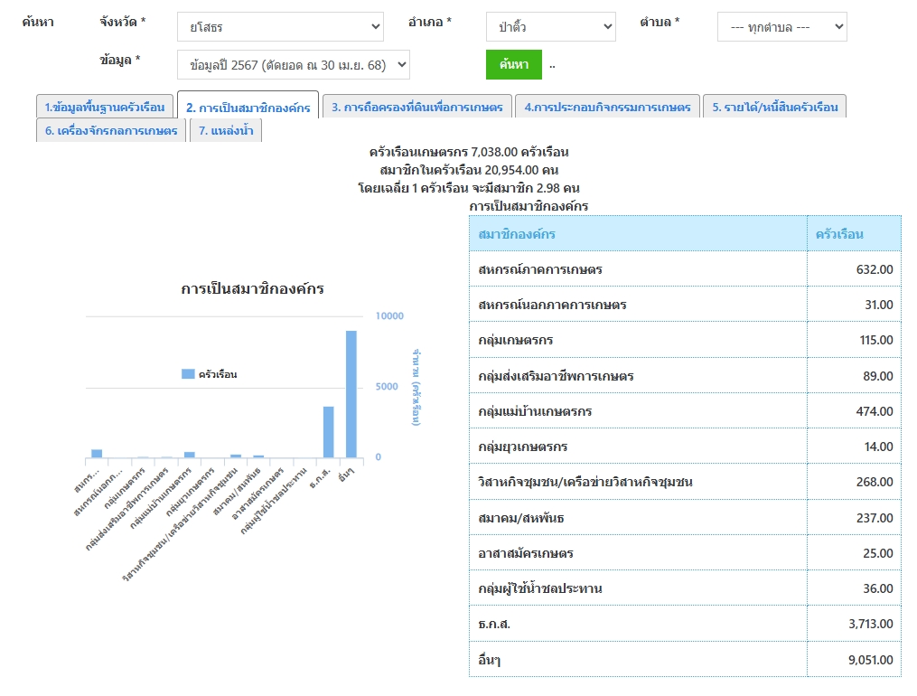Viewport: 917px width, 696px height.
Task: Click the สมาชิกองค์กร table column header
Action: coord(637,234)
